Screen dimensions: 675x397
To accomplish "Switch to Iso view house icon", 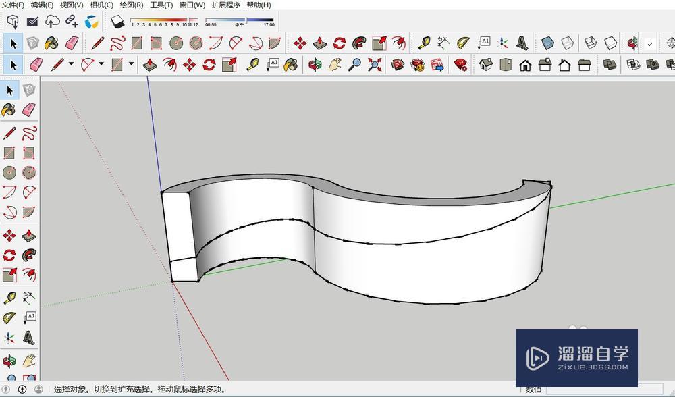I will 485,65.
